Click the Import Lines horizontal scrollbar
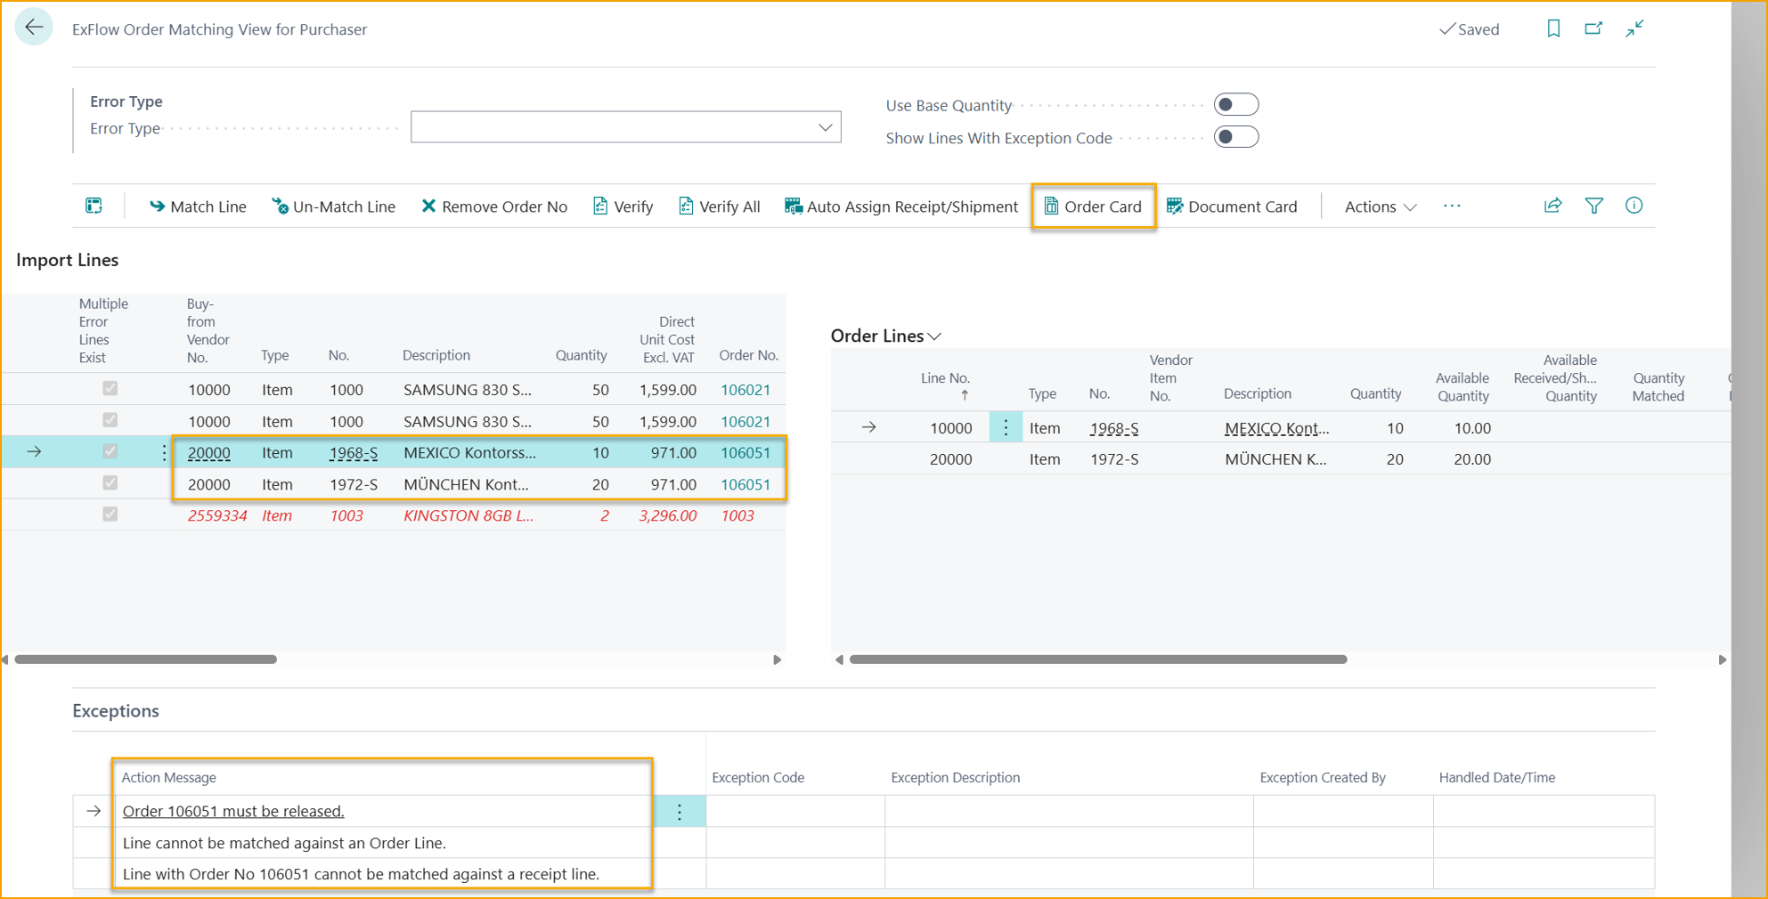The image size is (1768, 899). (x=146, y=660)
